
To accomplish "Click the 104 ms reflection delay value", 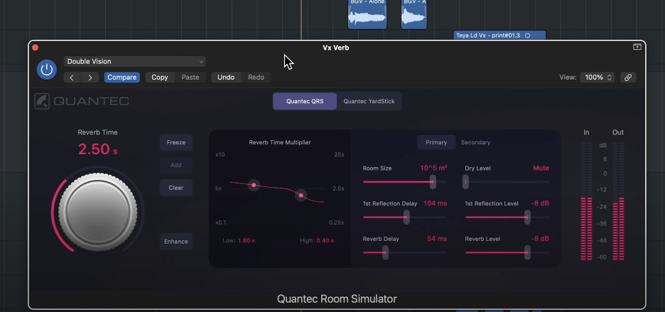I will [x=435, y=203].
